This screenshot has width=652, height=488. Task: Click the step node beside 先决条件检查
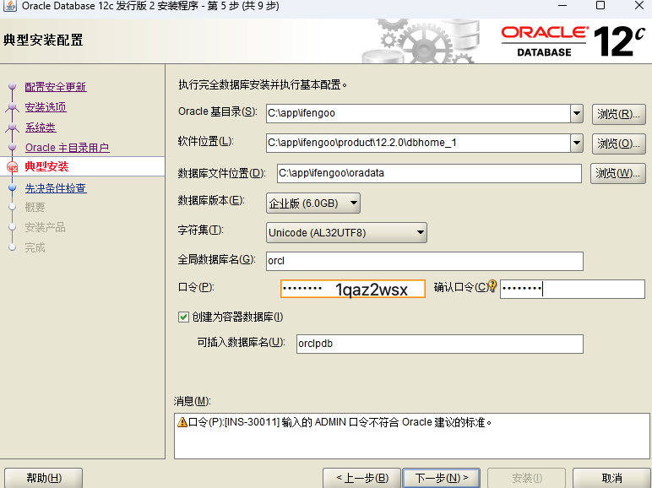click(12, 188)
